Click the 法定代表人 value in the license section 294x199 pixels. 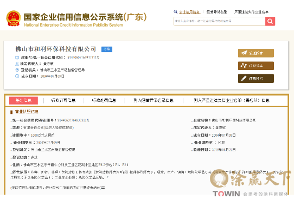pos(220,127)
